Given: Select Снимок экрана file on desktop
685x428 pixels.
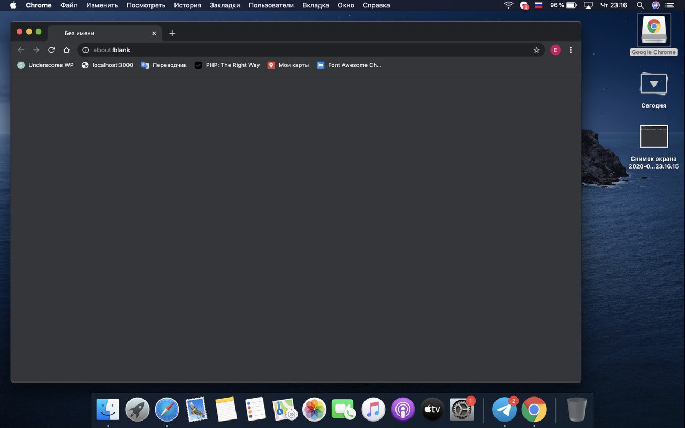Looking at the screenshot, I should [653, 147].
